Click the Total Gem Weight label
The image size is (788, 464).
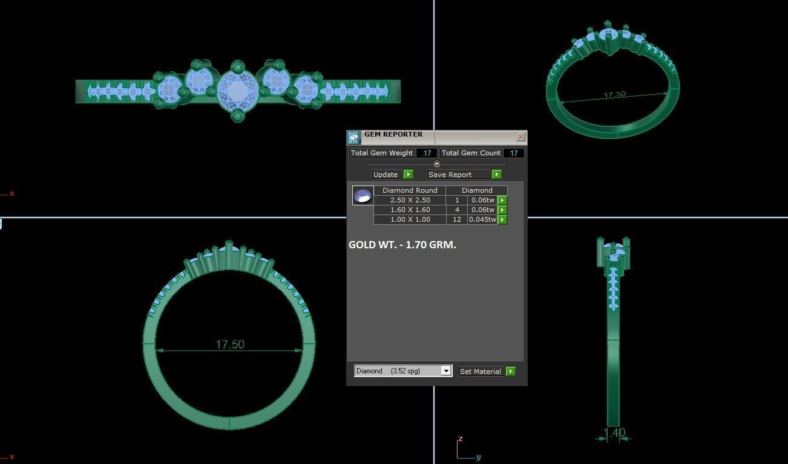click(x=382, y=153)
